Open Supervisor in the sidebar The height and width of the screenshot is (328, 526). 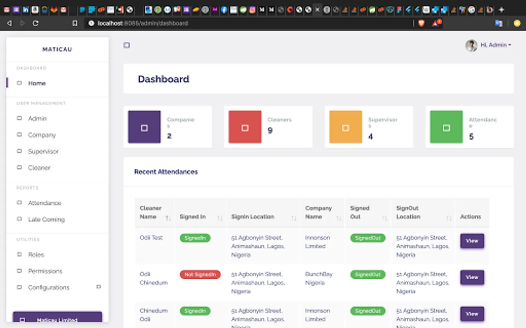[43, 151]
